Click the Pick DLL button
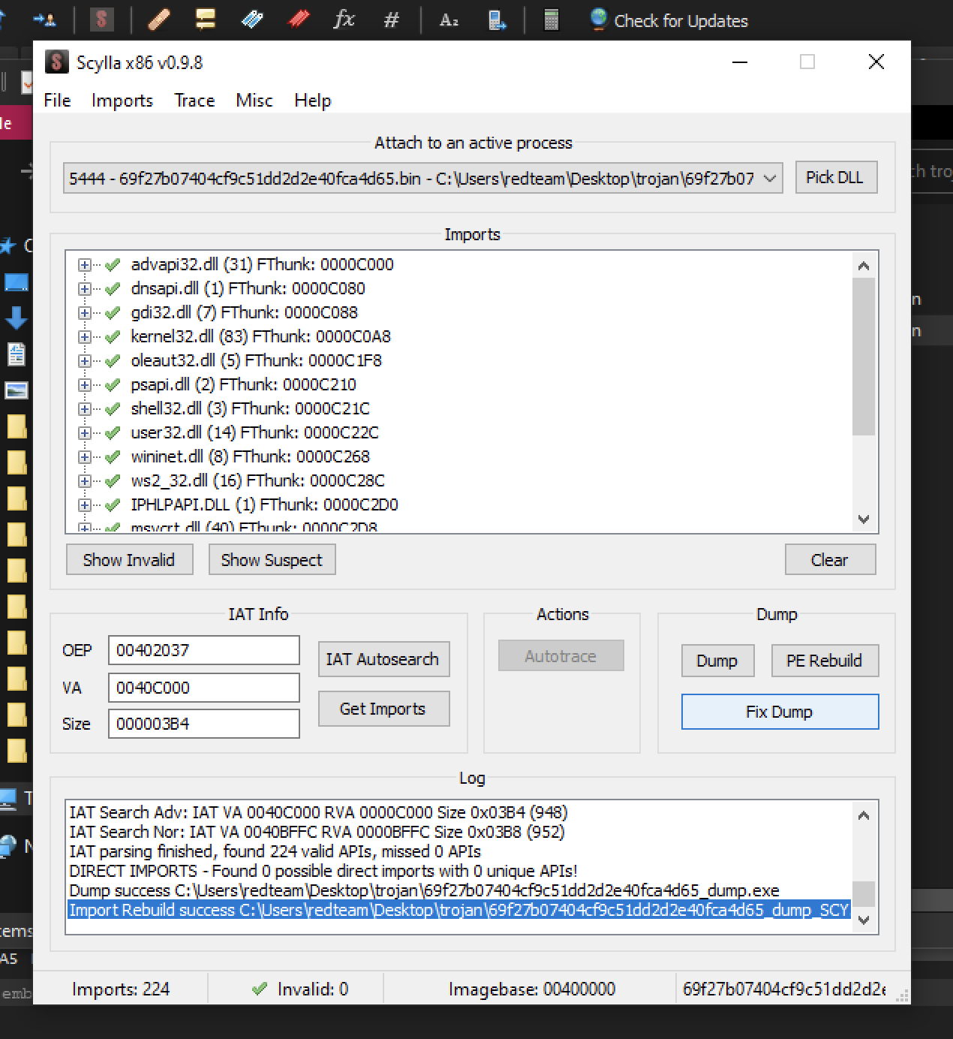Screen dimensions: 953x1039 point(836,178)
